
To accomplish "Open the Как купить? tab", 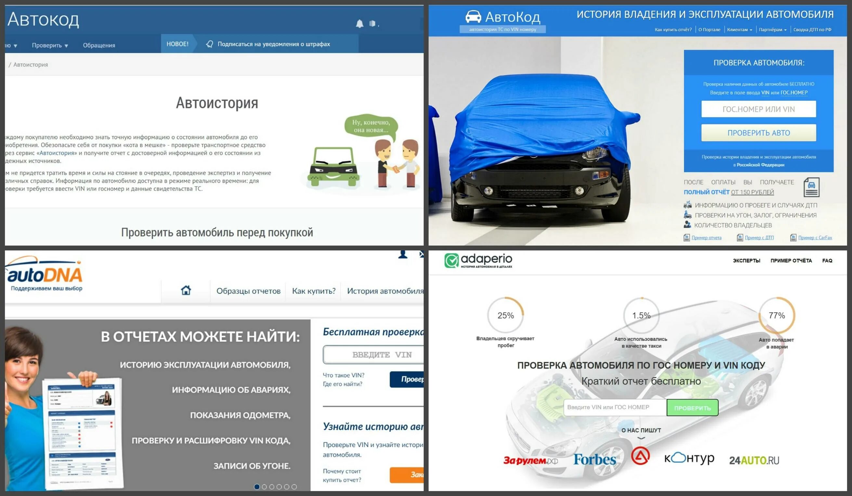I will click(x=314, y=291).
